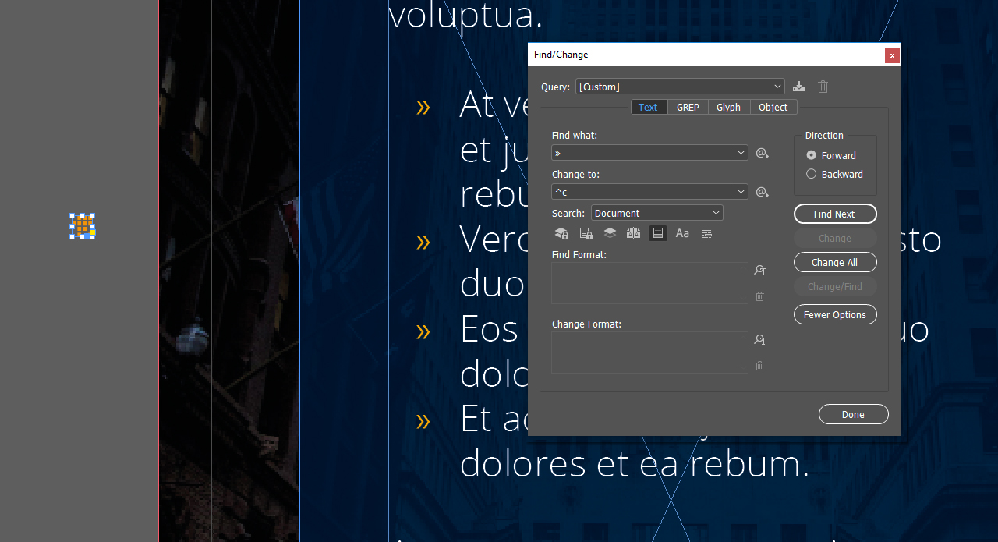Click the text 'dolores et ea rebum.'
The width and height of the screenshot is (998, 542).
pos(635,463)
